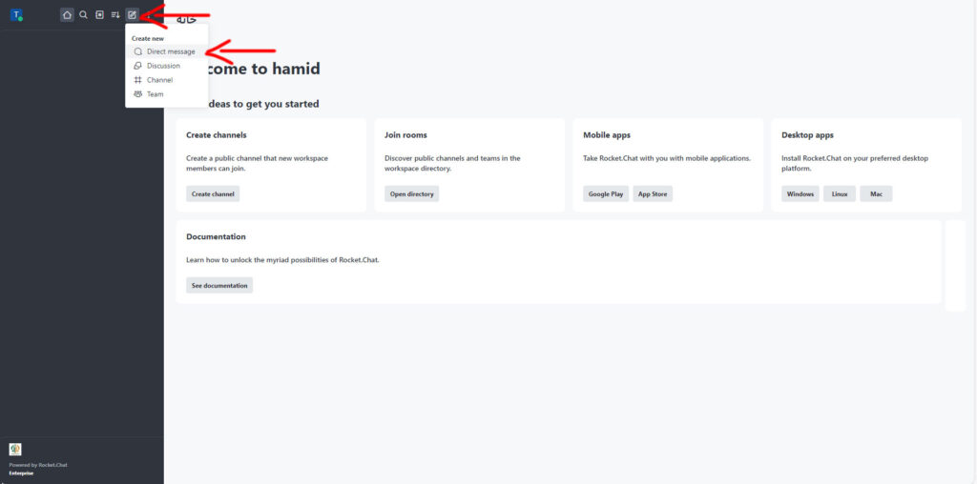The height and width of the screenshot is (484, 977).
Task: Click the Home icon in sidebar
Action: click(67, 14)
